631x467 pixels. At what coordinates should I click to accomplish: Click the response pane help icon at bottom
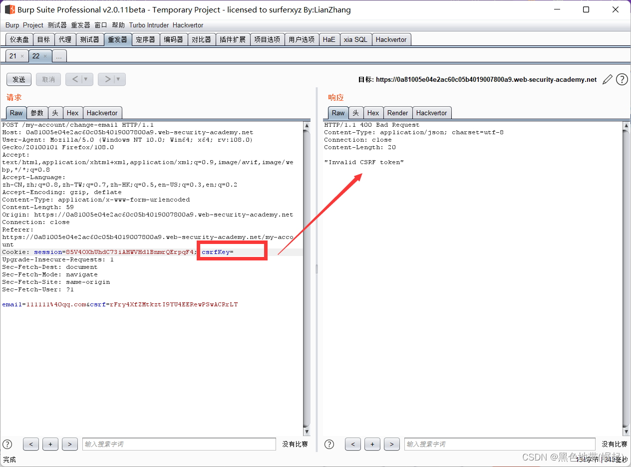click(329, 444)
